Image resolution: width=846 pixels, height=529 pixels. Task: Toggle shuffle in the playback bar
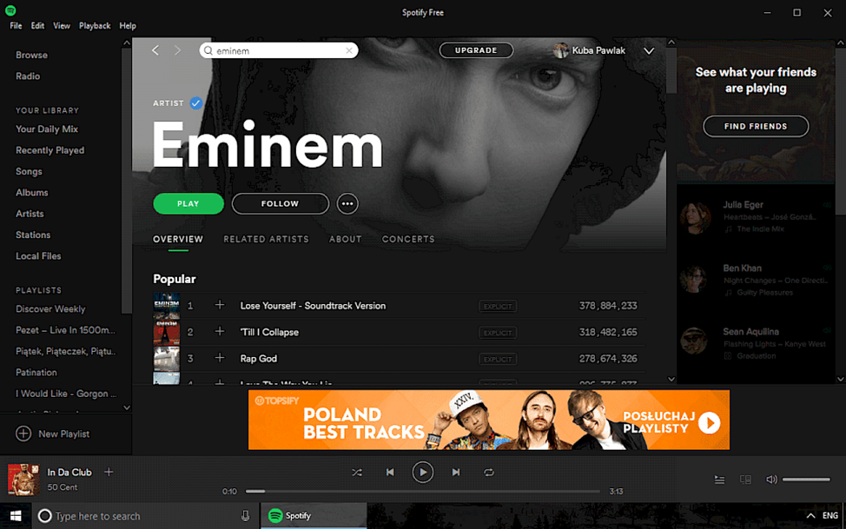[357, 473]
